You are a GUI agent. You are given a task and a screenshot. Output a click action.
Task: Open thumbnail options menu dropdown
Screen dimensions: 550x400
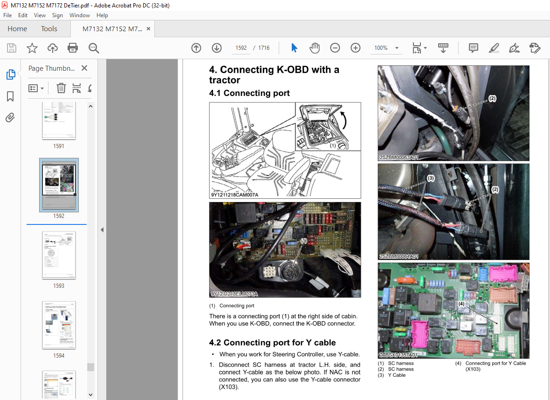click(x=36, y=88)
